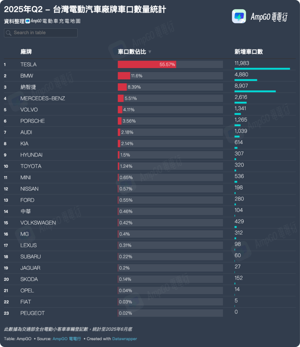Click TESLA's red 55.57% share bar
Screen dimensions: 300x347
pyautogui.click(x=146, y=64)
